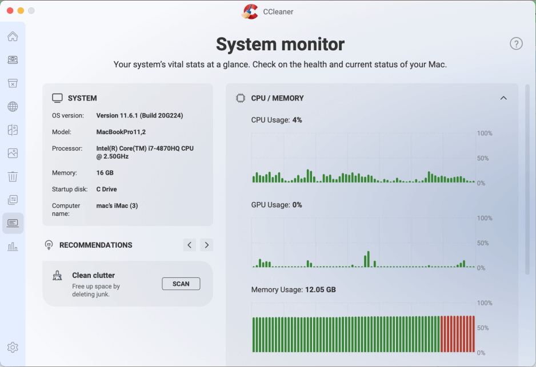This screenshot has width=536, height=367.
Task: Click the Memory Usage graph
Action: 363,328
